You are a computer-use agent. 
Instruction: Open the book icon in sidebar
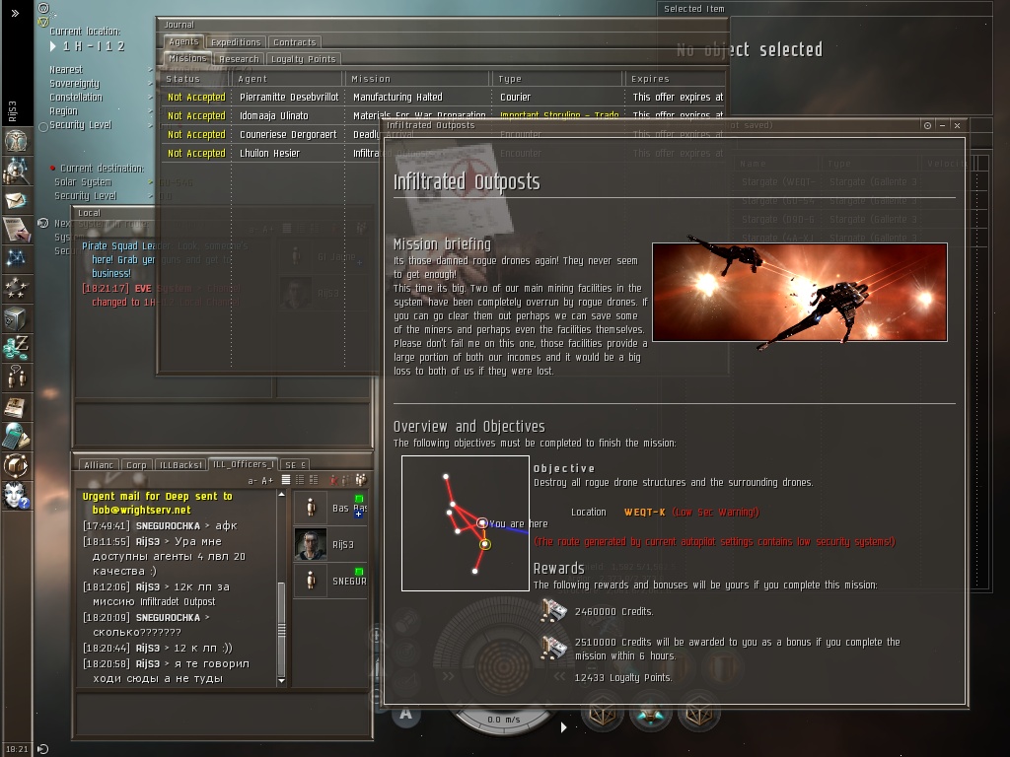point(16,407)
